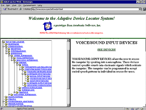Click folder icon beside (IN-SITU MOTION)
The height and width of the screenshot is (110, 146).
coord(6,97)
